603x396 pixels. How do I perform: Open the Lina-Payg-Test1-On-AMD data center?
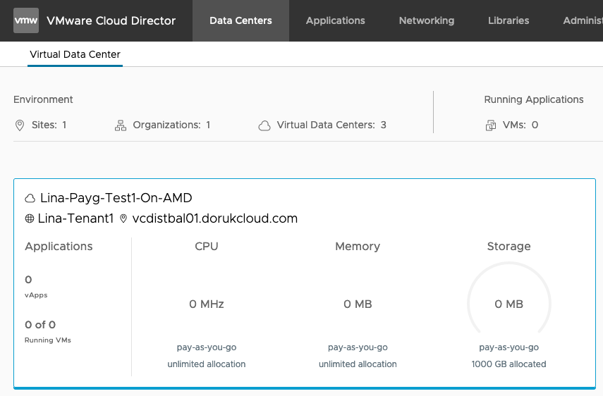coord(116,198)
